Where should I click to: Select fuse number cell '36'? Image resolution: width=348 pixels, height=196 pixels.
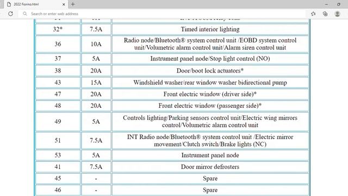click(58, 44)
